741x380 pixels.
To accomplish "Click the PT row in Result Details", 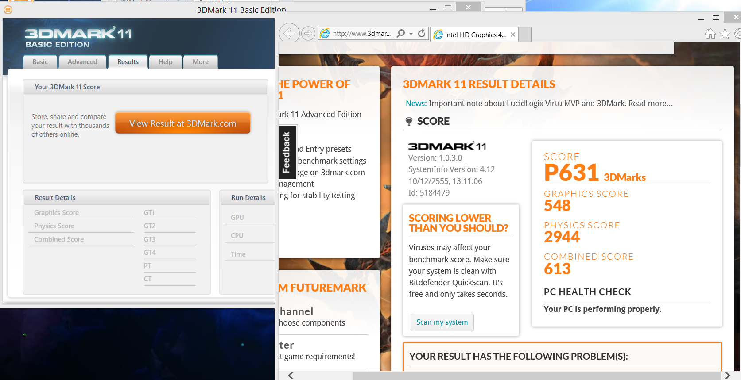I will pos(170,266).
